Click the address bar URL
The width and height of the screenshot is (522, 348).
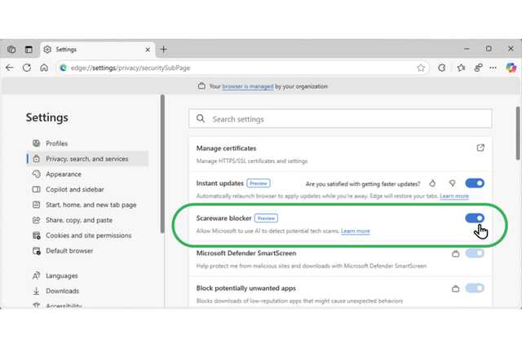pos(130,68)
